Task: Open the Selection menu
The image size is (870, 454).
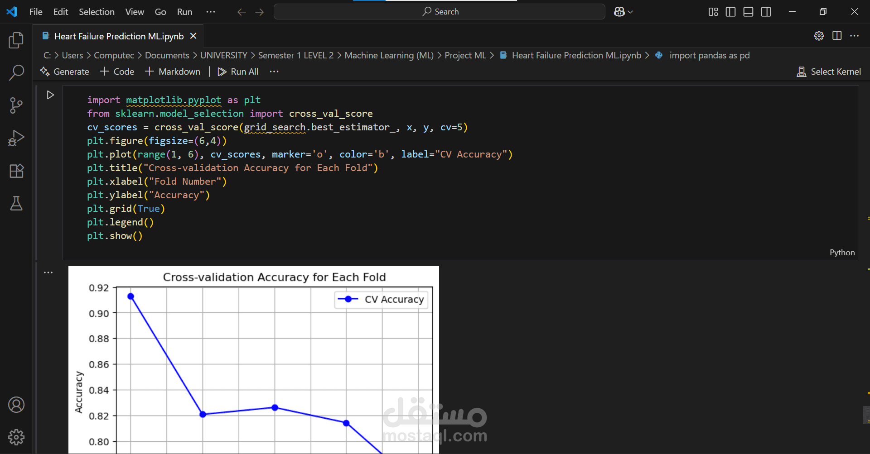Action: [x=97, y=12]
